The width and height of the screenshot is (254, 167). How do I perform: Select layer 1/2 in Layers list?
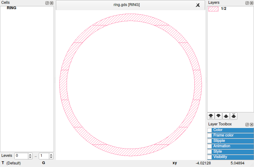223,9
